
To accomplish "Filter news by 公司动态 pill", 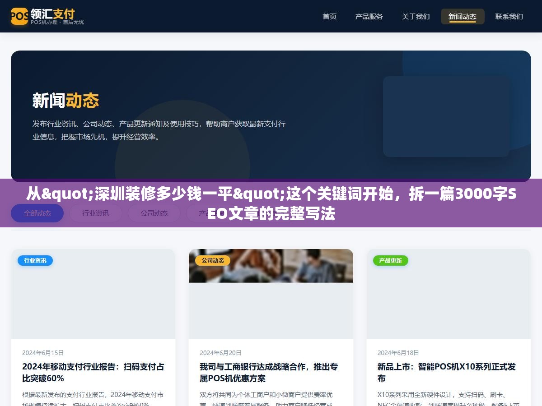I will [154, 213].
